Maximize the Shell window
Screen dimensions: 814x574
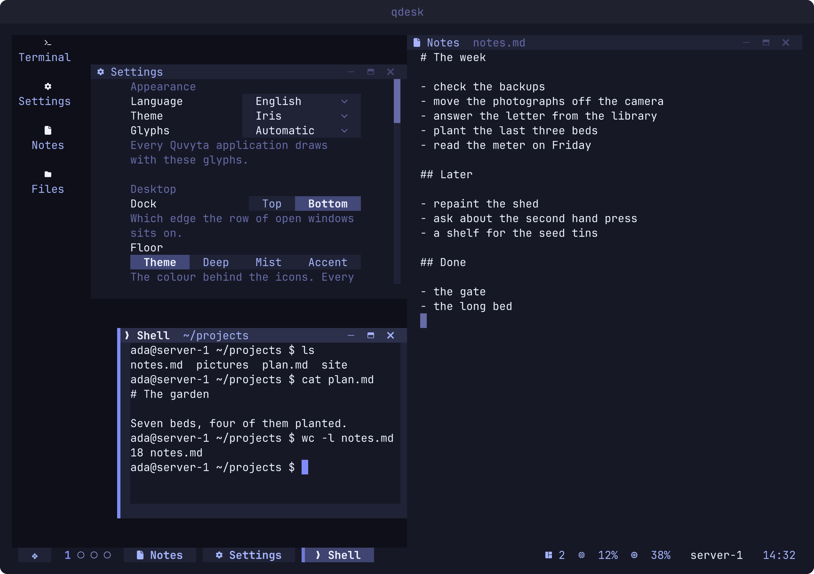[x=371, y=336]
